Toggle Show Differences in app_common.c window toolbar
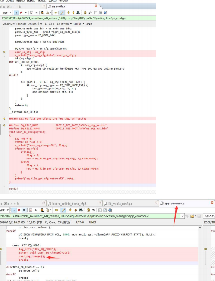This screenshot has width=215, height=281. coord(19,210)
